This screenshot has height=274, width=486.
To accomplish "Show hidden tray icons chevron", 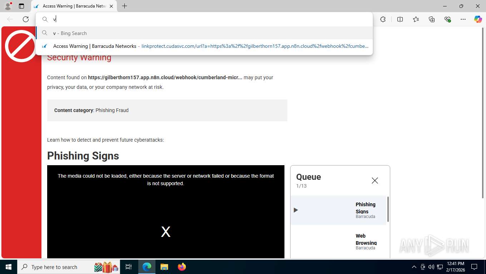I will click(414, 267).
